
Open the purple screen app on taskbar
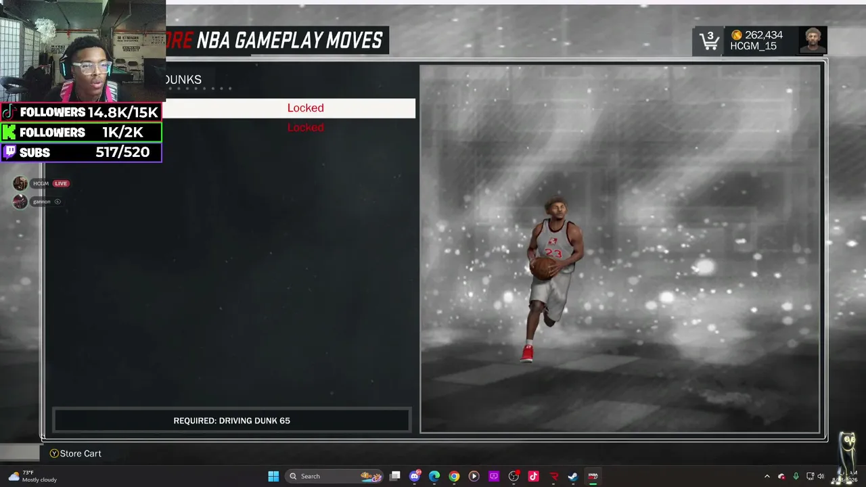(494, 476)
